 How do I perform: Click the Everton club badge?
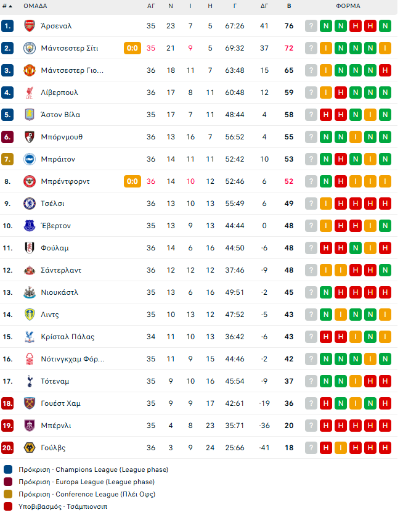pyautogui.click(x=30, y=226)
